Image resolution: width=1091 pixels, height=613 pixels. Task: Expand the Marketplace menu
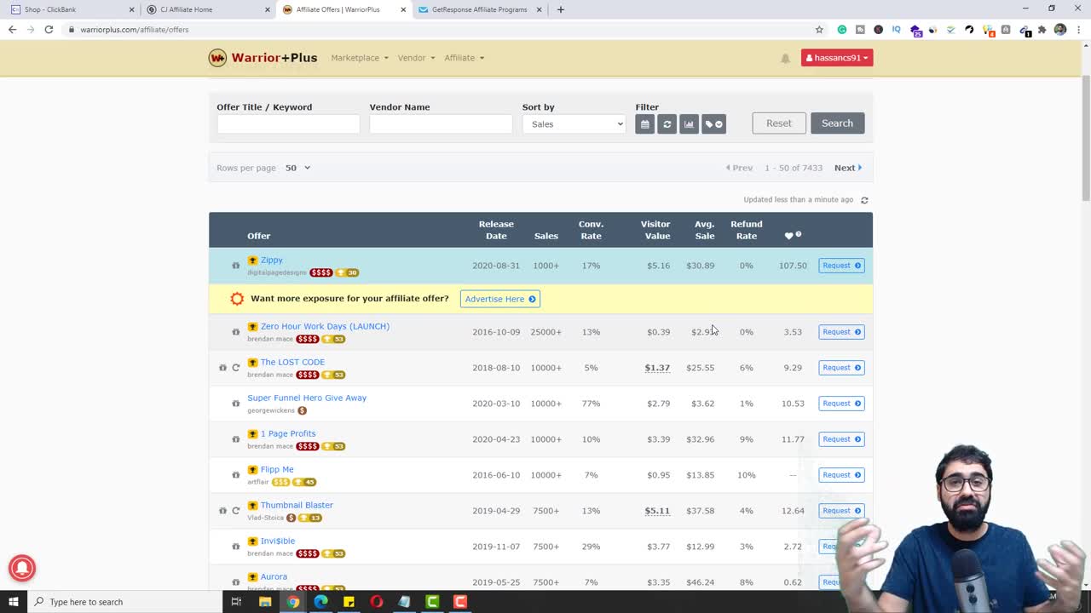[360, 58]
